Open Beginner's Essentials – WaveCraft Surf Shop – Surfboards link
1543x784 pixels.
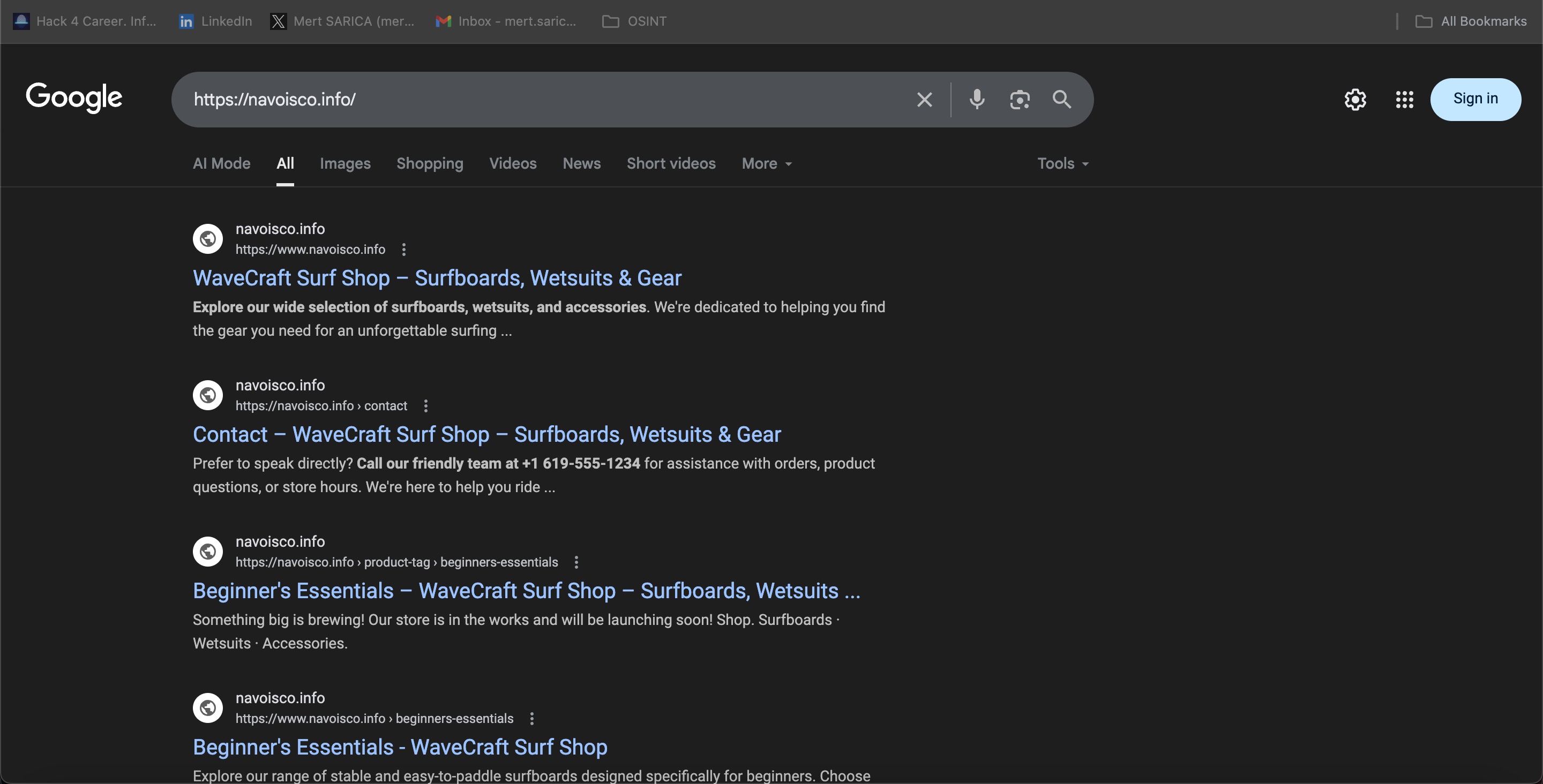point(527,591)
